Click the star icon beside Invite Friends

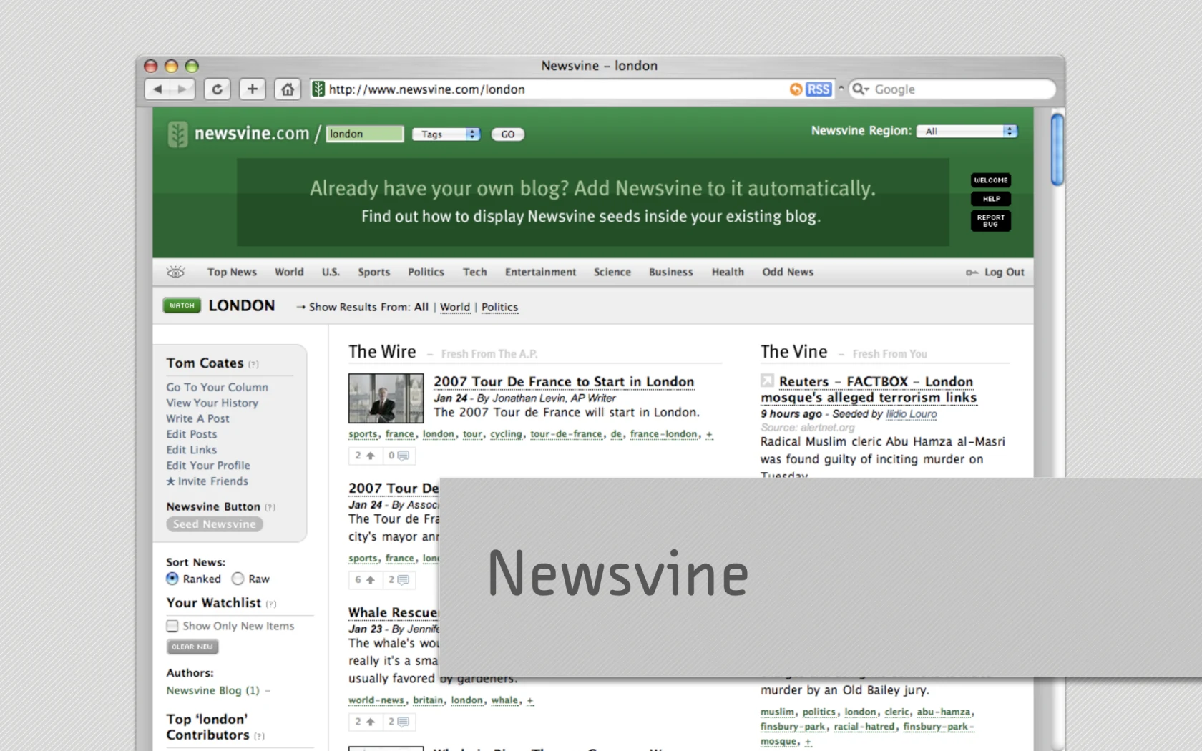coord(171,481)
